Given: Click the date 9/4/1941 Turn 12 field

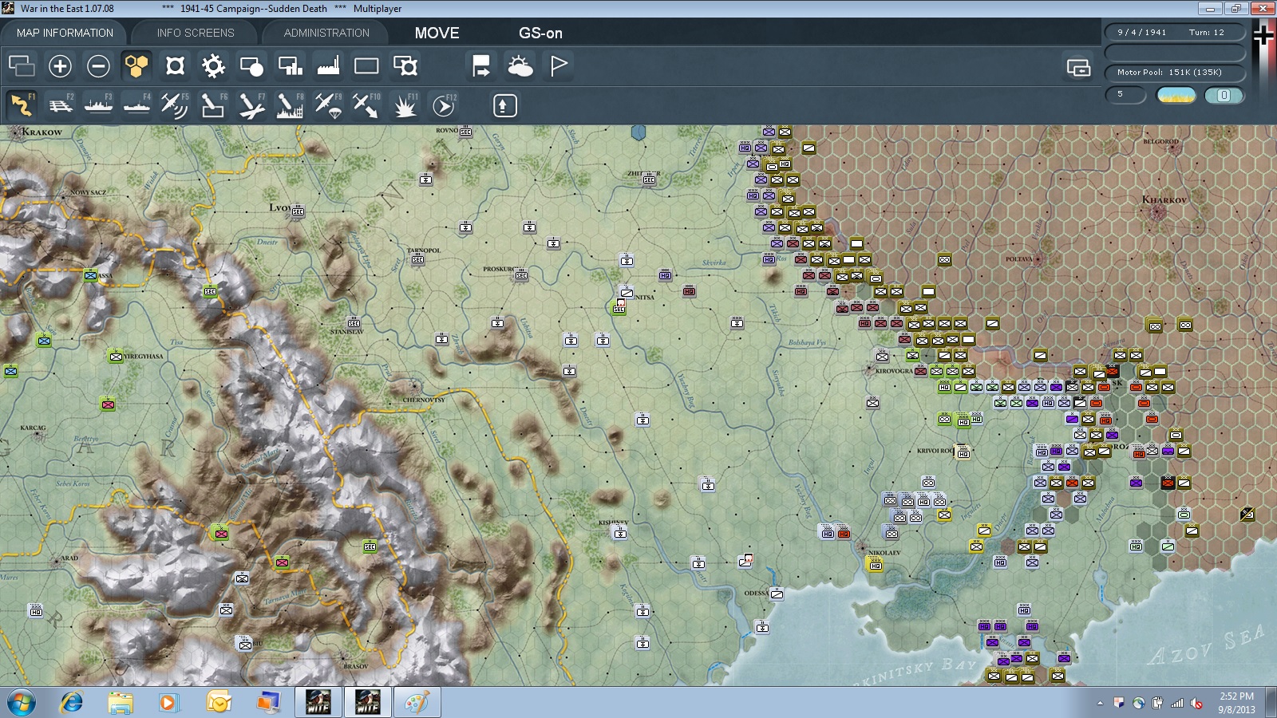Looking at the screenshot, I should coord(1175,32).
